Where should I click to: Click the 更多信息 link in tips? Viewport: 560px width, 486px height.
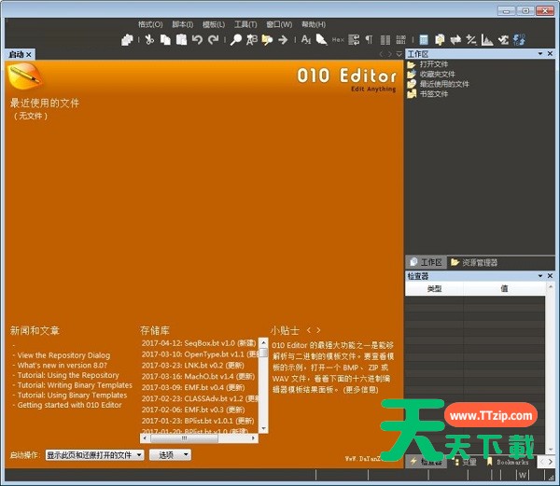pos(360,390)
